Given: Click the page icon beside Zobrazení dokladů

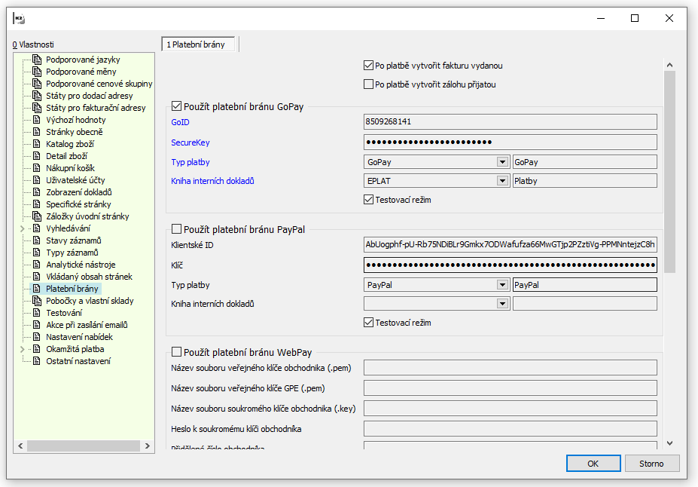Looking at the screenshot, I should [x=37, y=191].
